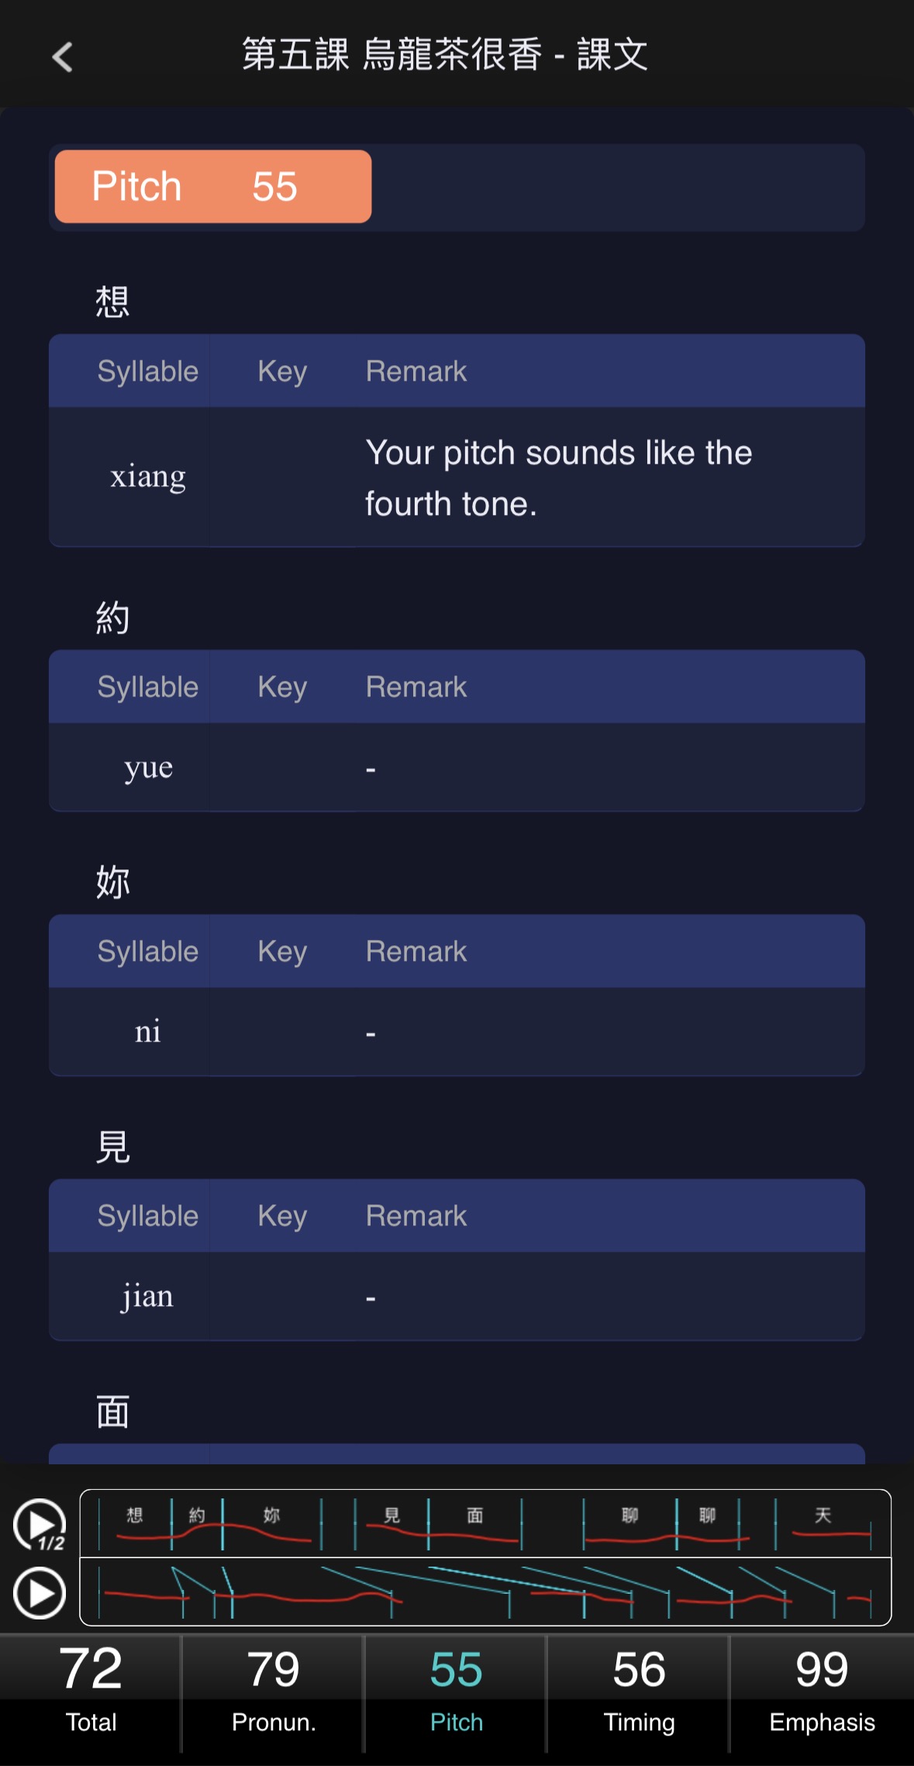The image size is (914, 1766).
Task: Select the 想 character in the waveform
Action: [x=135, y=1523]
